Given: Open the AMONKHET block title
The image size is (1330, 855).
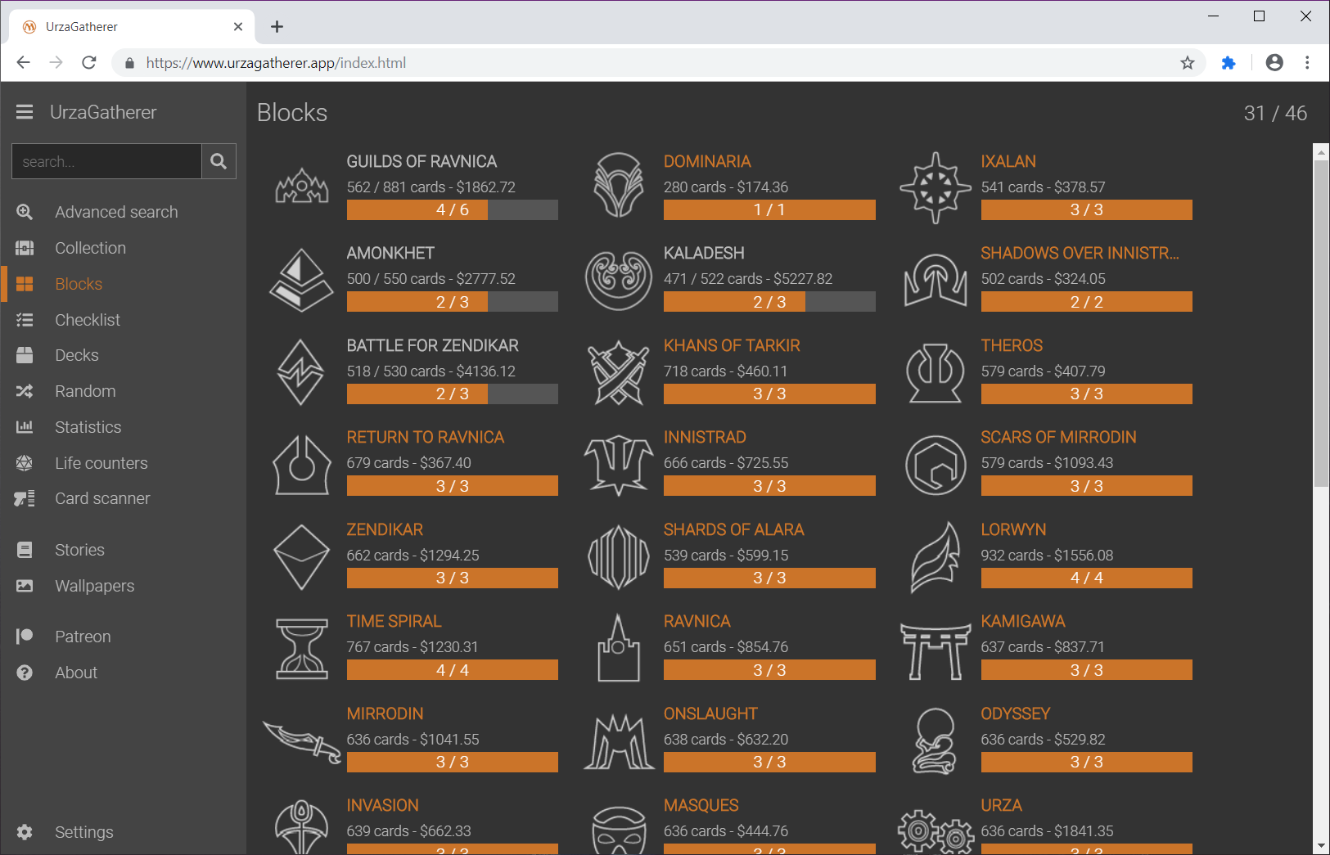Looking at the screenshot, I should tap(390, 254).
